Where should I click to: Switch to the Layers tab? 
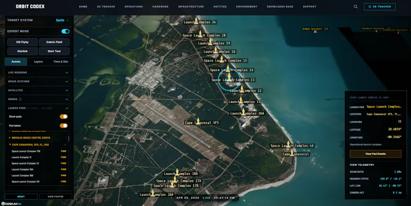pos(38,61)
